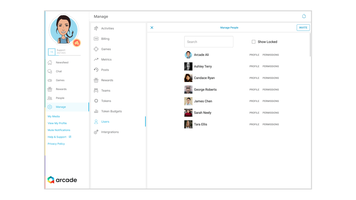The width and height of the screenshot is (356, 200).
Task: Open PROFILE for Candace Ryan
Action: point(254,78)
